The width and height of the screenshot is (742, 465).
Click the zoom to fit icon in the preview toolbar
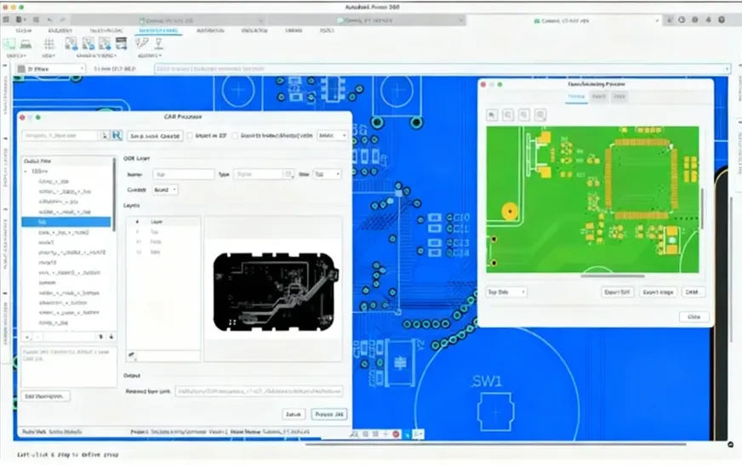pyautogui.click(x=541, y=115)
